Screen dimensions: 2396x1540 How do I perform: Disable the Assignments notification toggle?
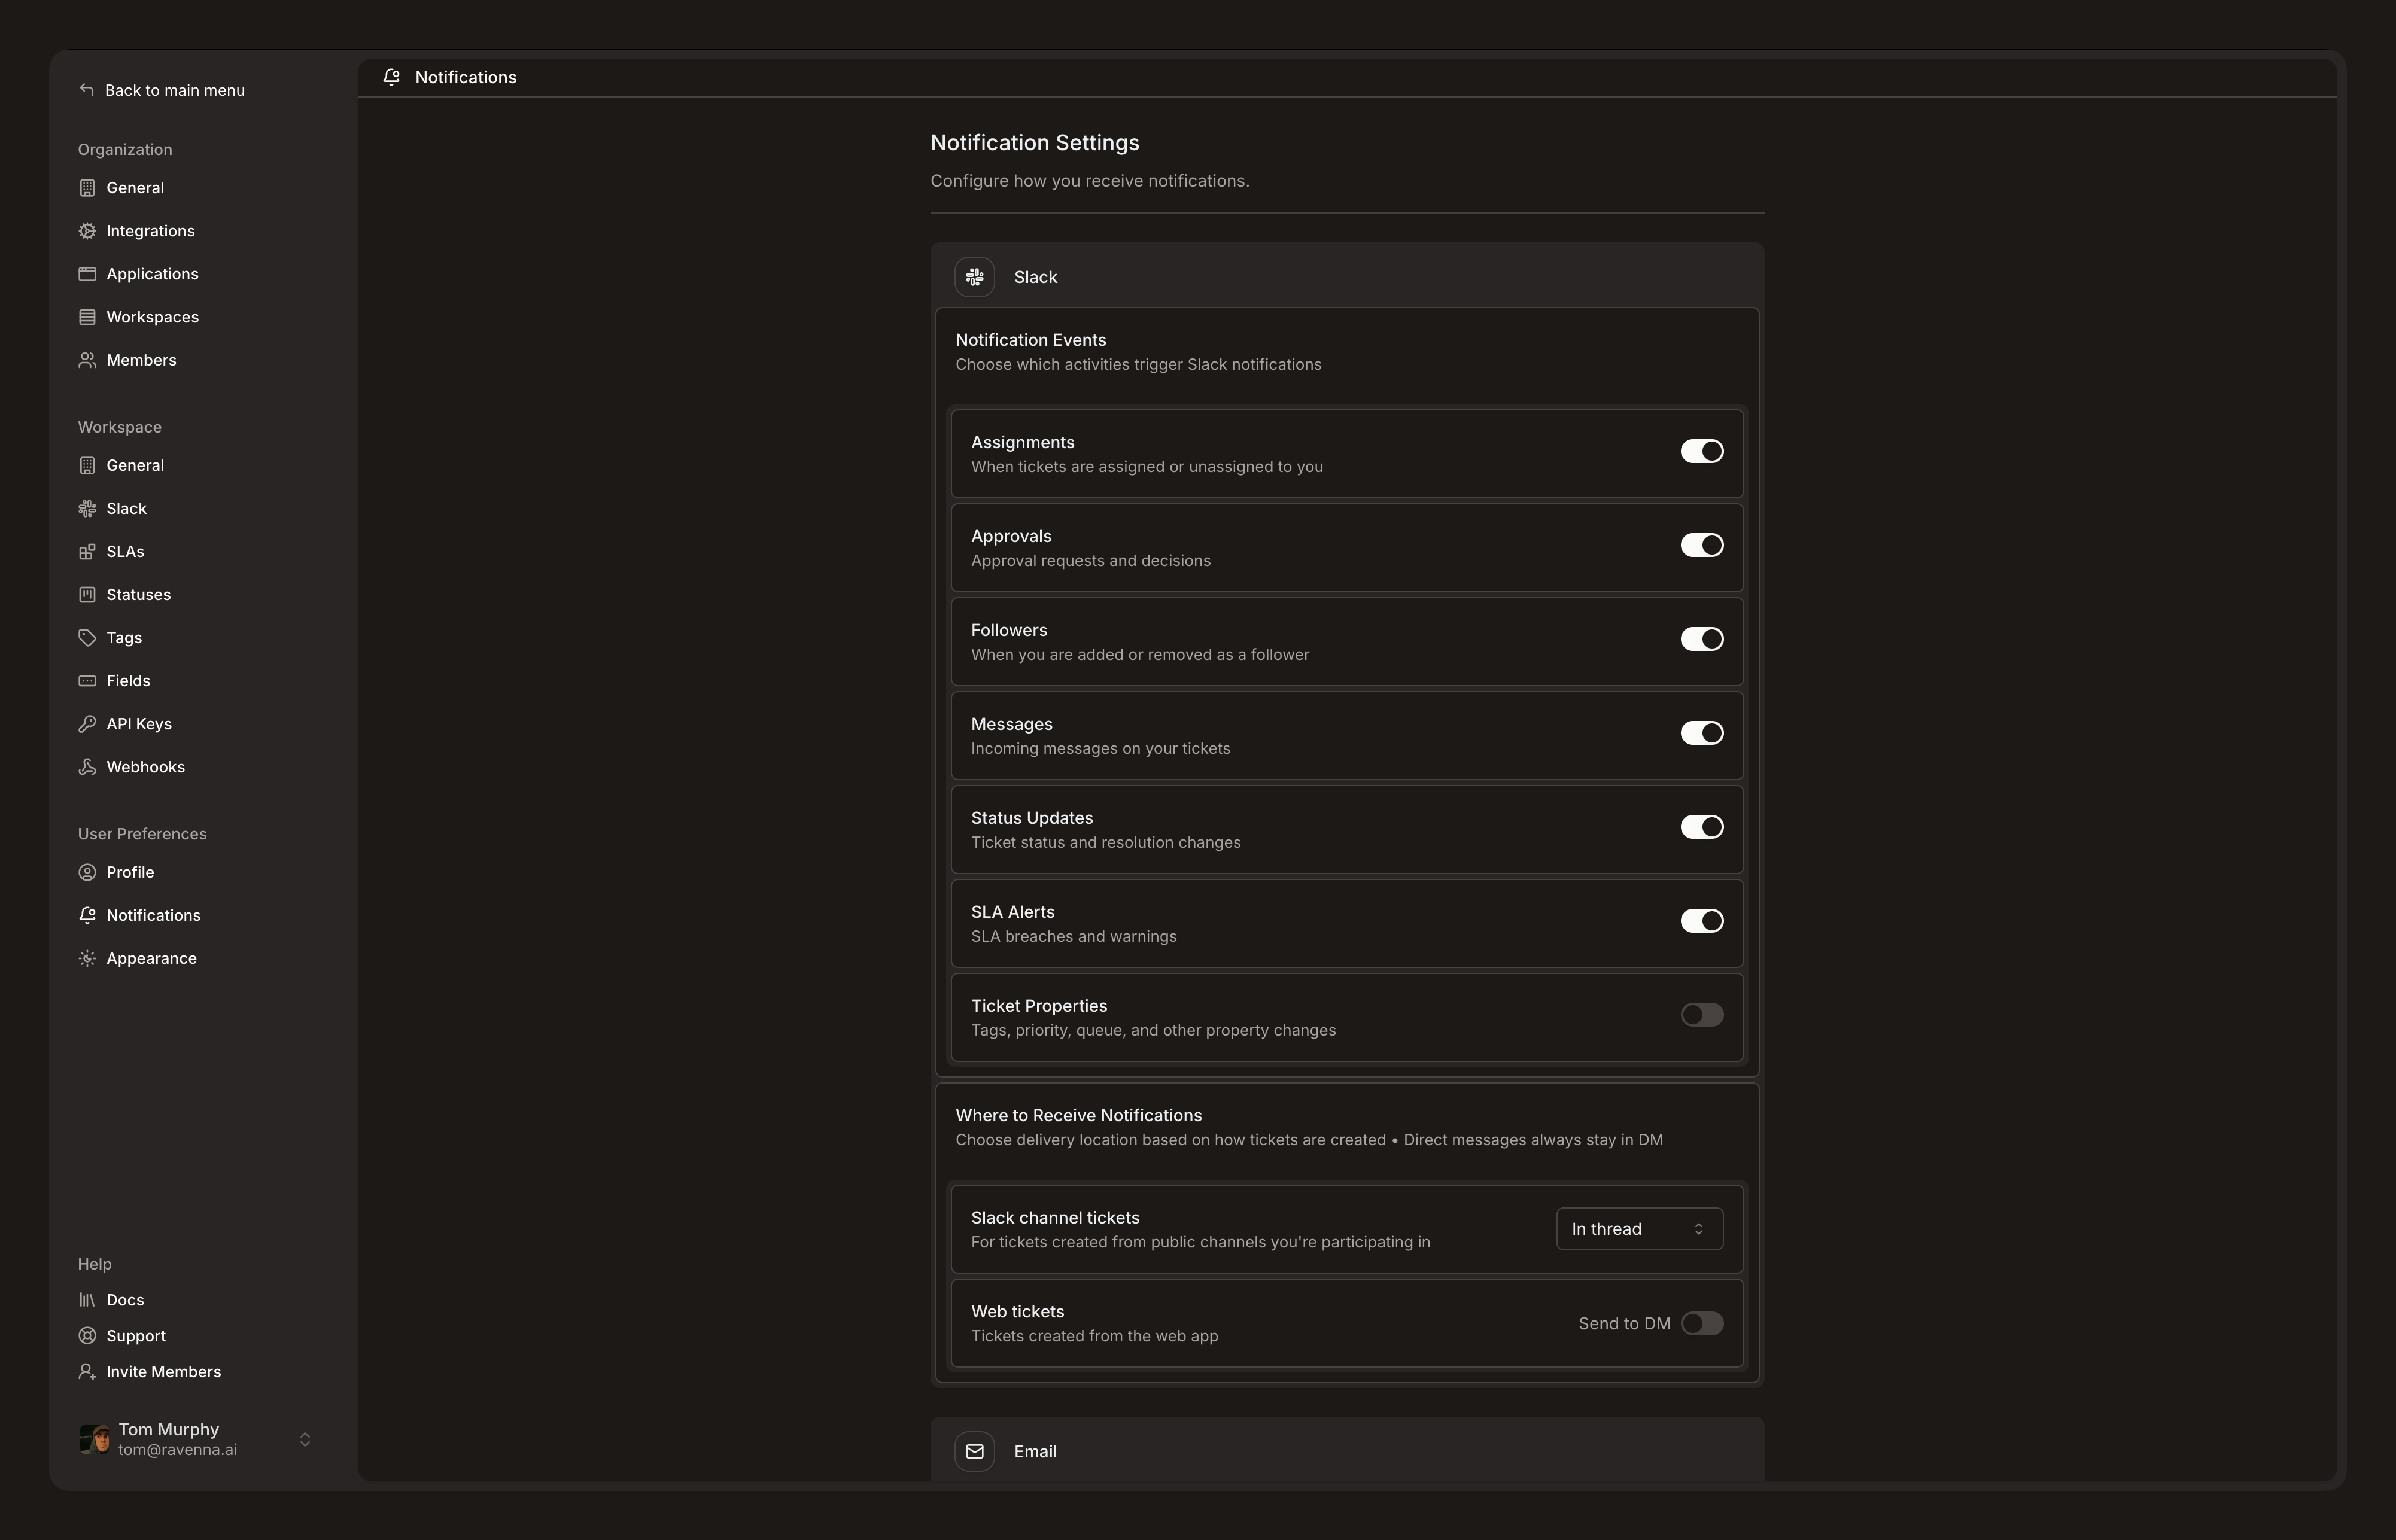(x=1701, y=451)
